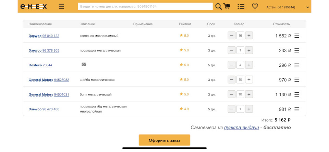
Task: Open Rosteco brand link
Action: tap(35, 65)
